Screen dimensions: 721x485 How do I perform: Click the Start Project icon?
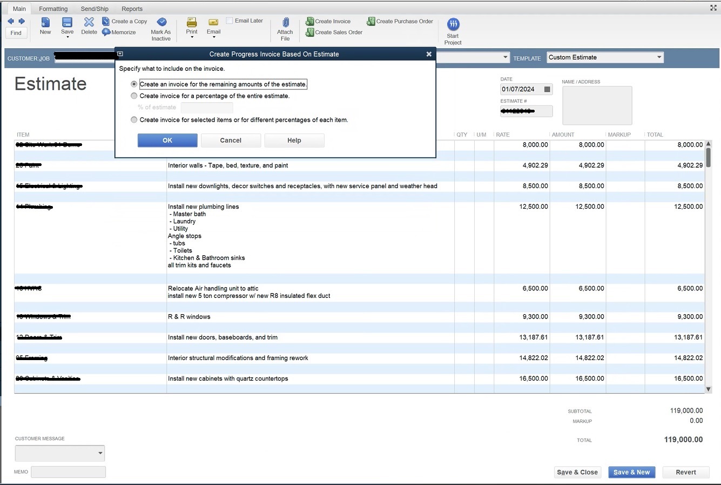click(453, 24)
